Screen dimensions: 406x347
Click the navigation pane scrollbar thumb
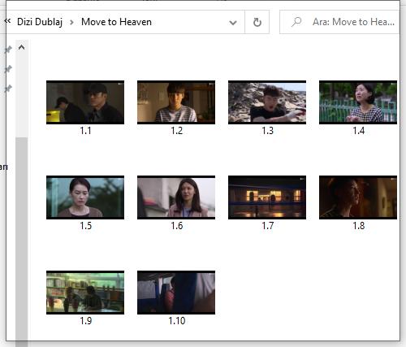coord(22,242)
